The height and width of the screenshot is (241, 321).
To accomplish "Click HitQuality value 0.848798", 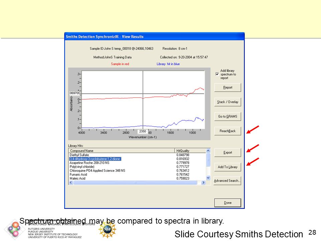I will 183,155.
